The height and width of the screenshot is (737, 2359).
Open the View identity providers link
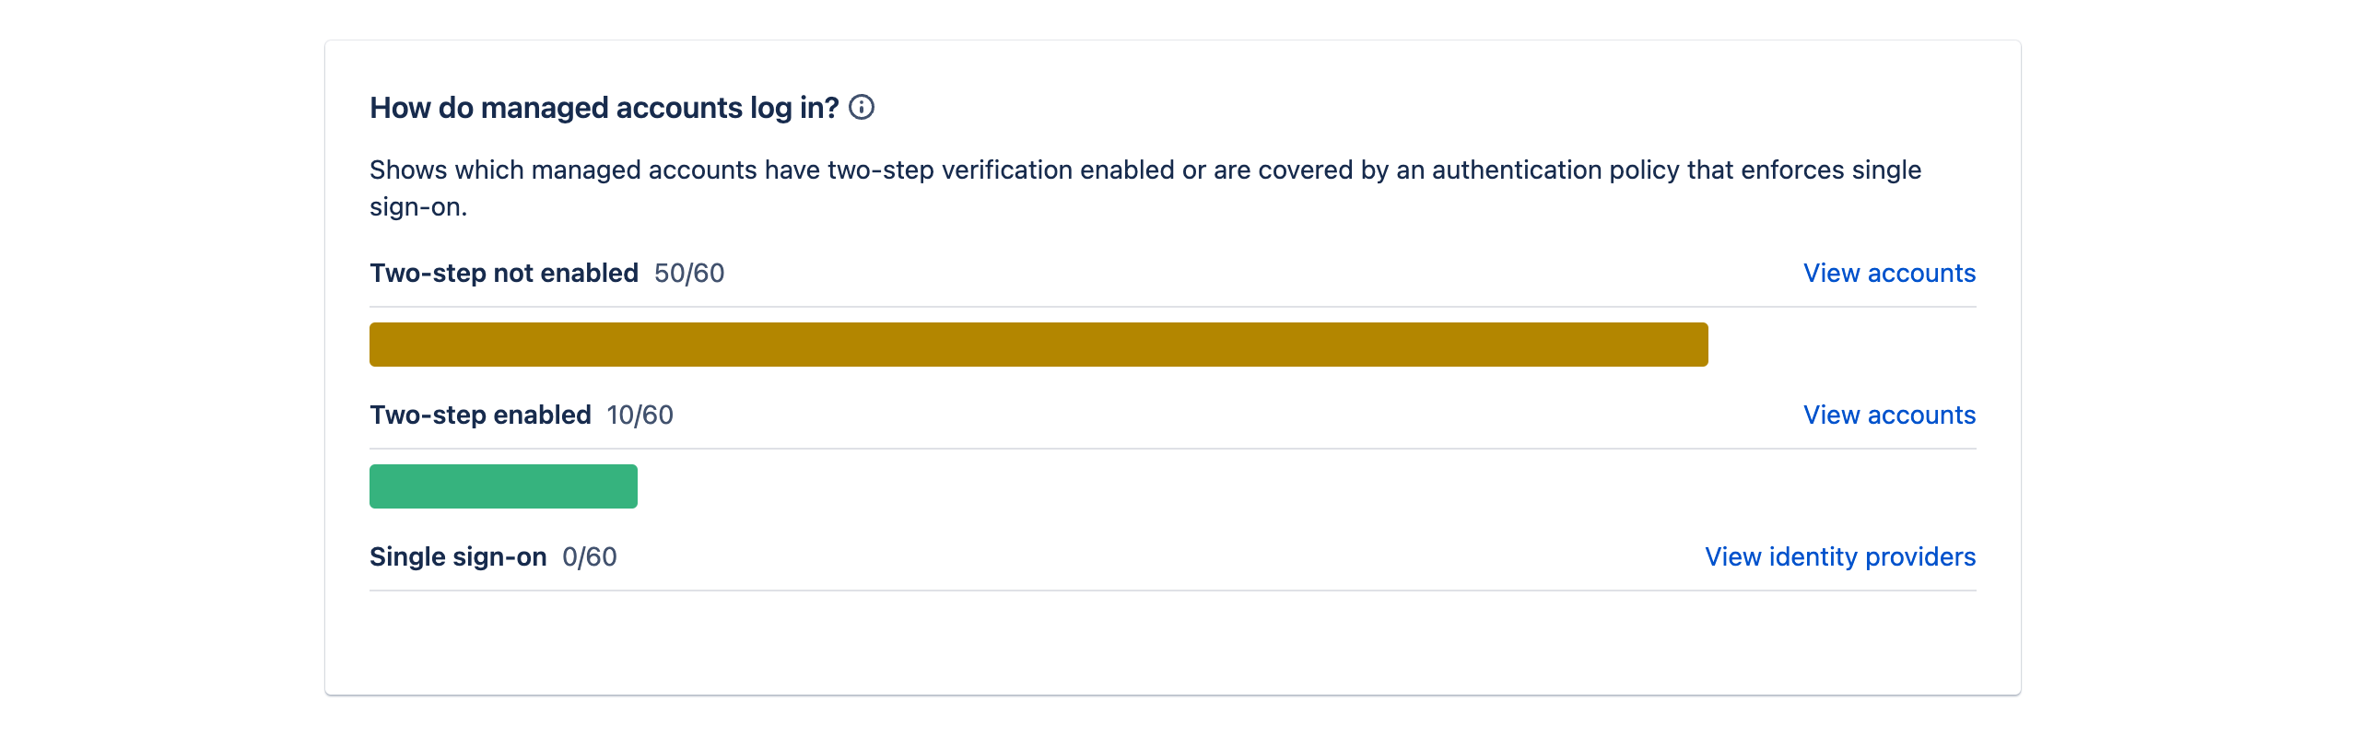tap(1840, 556)
